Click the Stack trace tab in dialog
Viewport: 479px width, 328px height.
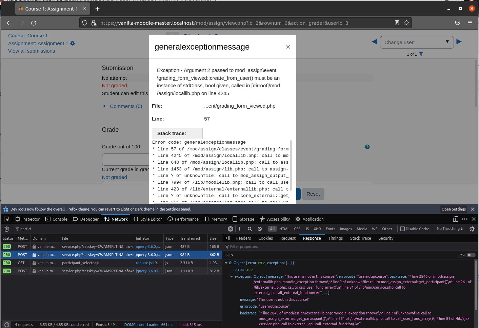[177, 133]
